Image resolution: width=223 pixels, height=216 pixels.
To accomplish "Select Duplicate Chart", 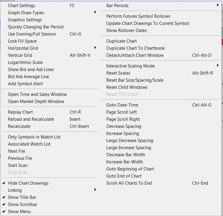I will [160, 41].
